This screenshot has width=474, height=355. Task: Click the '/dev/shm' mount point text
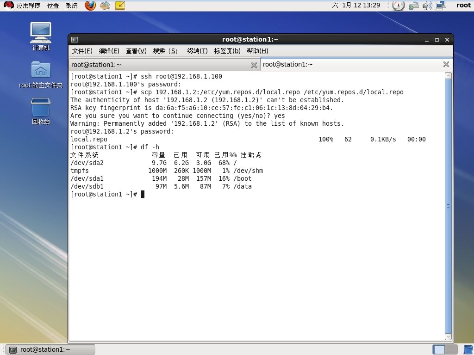click(x=248, y=171)
